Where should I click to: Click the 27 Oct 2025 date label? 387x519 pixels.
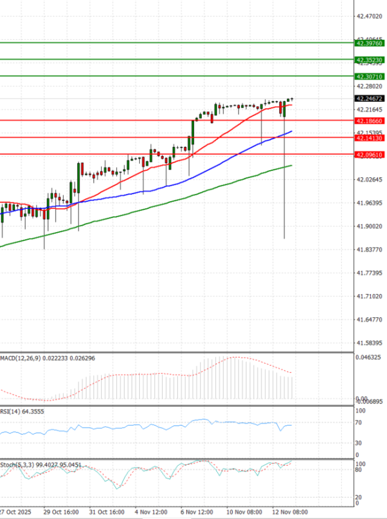click(14, 511)
